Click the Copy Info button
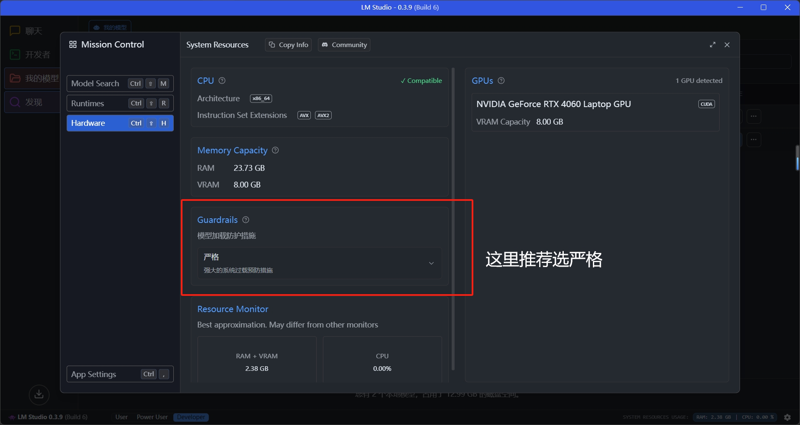This screenshot has width=800, height=425. [x=288, y=45]
